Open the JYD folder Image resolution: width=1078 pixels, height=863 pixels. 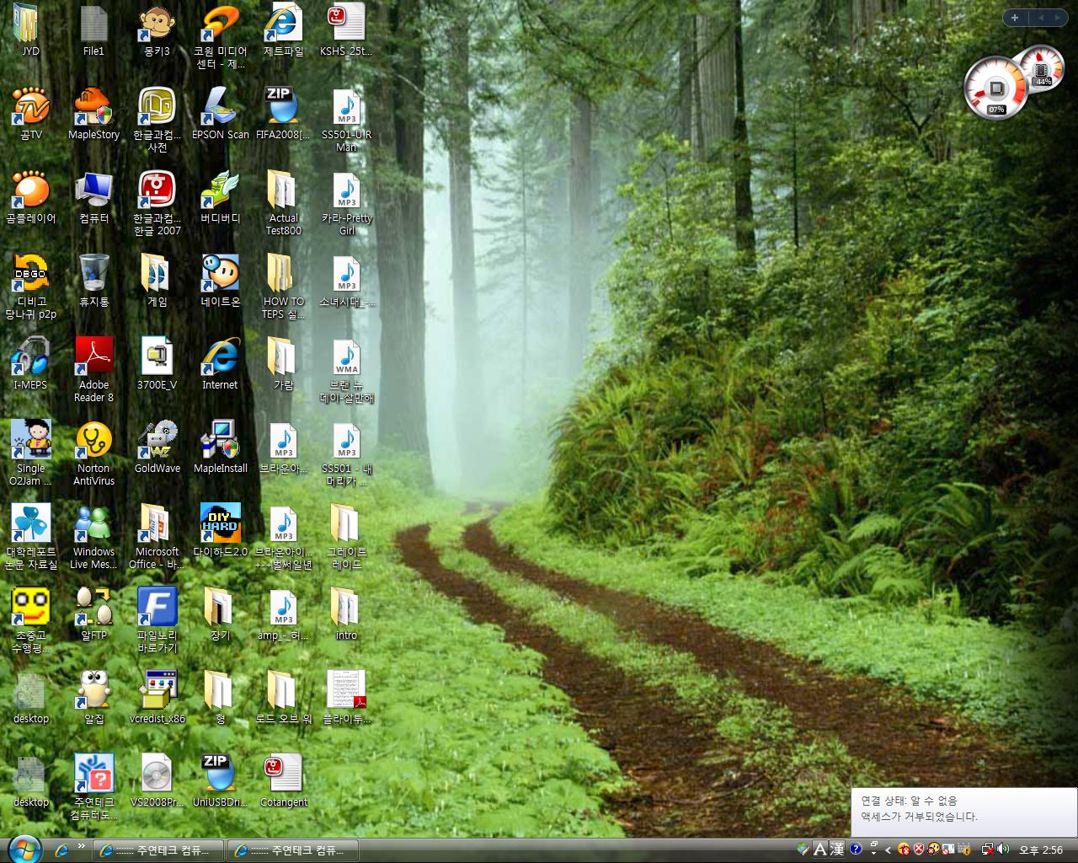pos(30,29)
